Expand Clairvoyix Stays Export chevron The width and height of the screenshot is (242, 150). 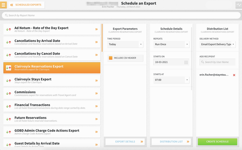click(x=97, y=81)
